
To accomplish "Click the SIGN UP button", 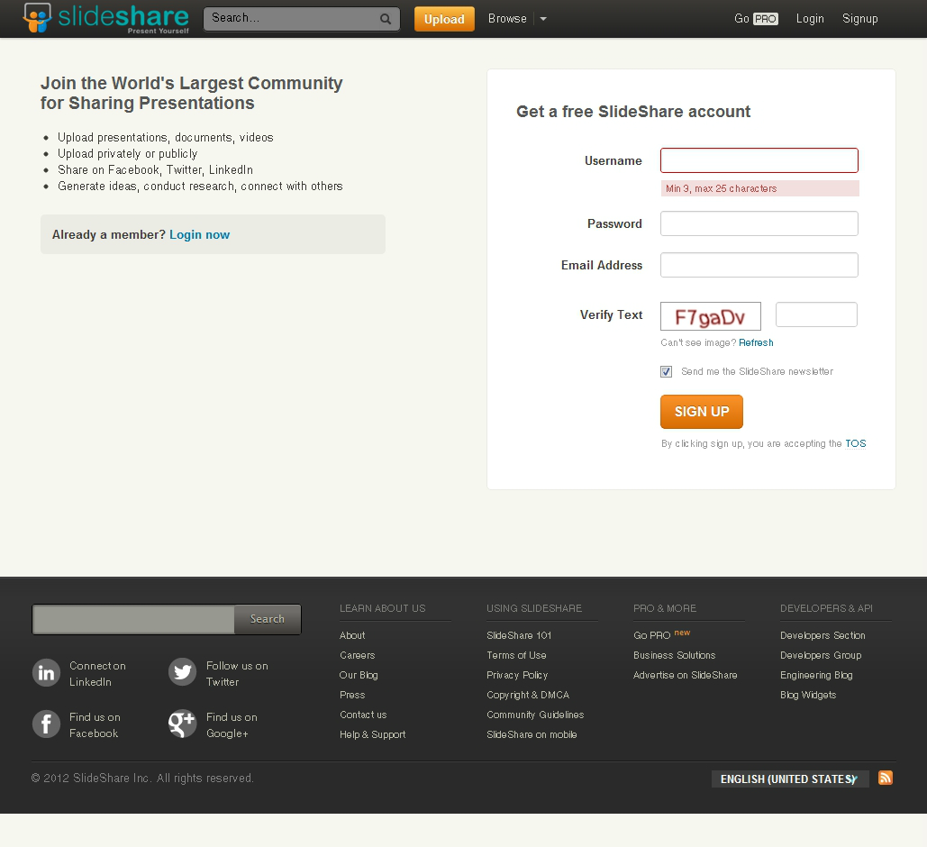I will click(702, 412).
